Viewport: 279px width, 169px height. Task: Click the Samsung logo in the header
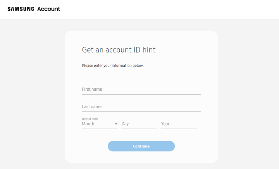click(x=21, y=9)
